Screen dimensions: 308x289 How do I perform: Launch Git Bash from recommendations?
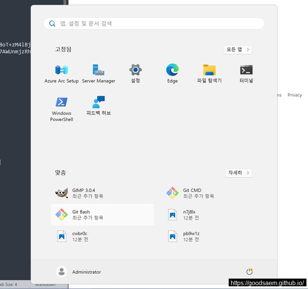[x=102, y=215]
